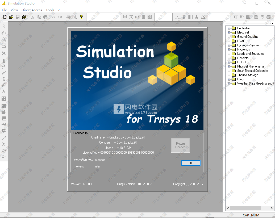
Task: Click the make same height icon
Action: pos(143,17)
